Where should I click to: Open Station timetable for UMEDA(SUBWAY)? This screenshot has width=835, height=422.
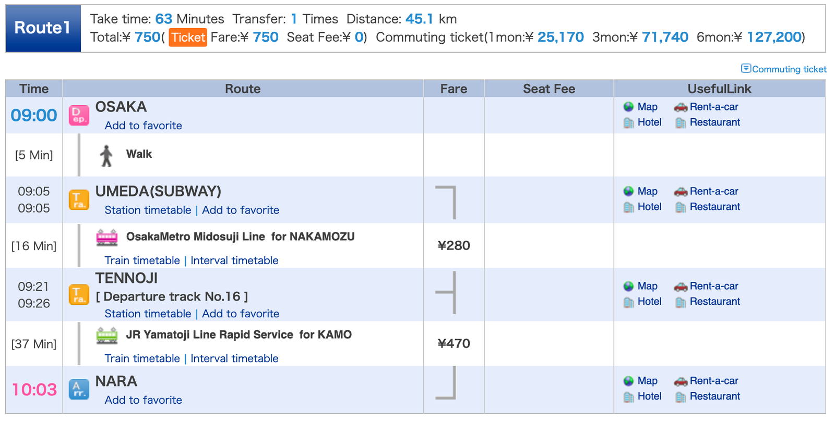coord(148,210)
